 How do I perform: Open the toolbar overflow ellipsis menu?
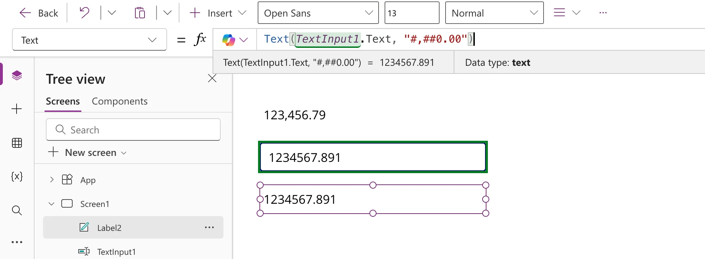coord(603,13)
